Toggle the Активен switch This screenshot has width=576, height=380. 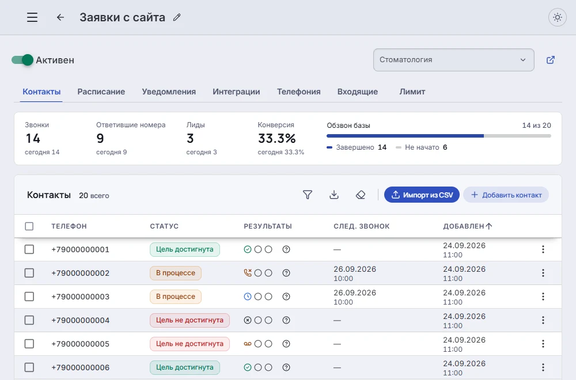pos(22,60)
